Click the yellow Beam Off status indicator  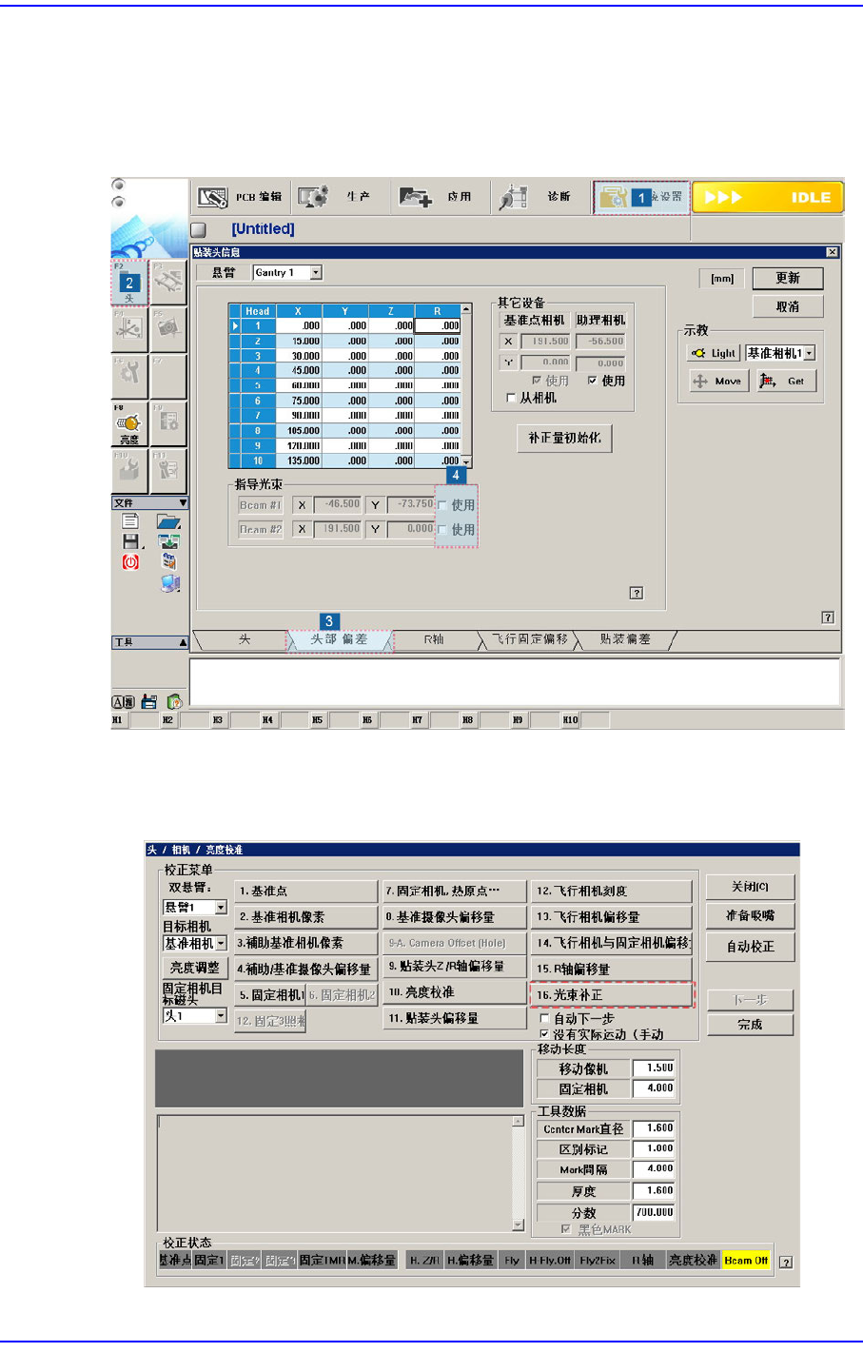[x=746, y=1260]
